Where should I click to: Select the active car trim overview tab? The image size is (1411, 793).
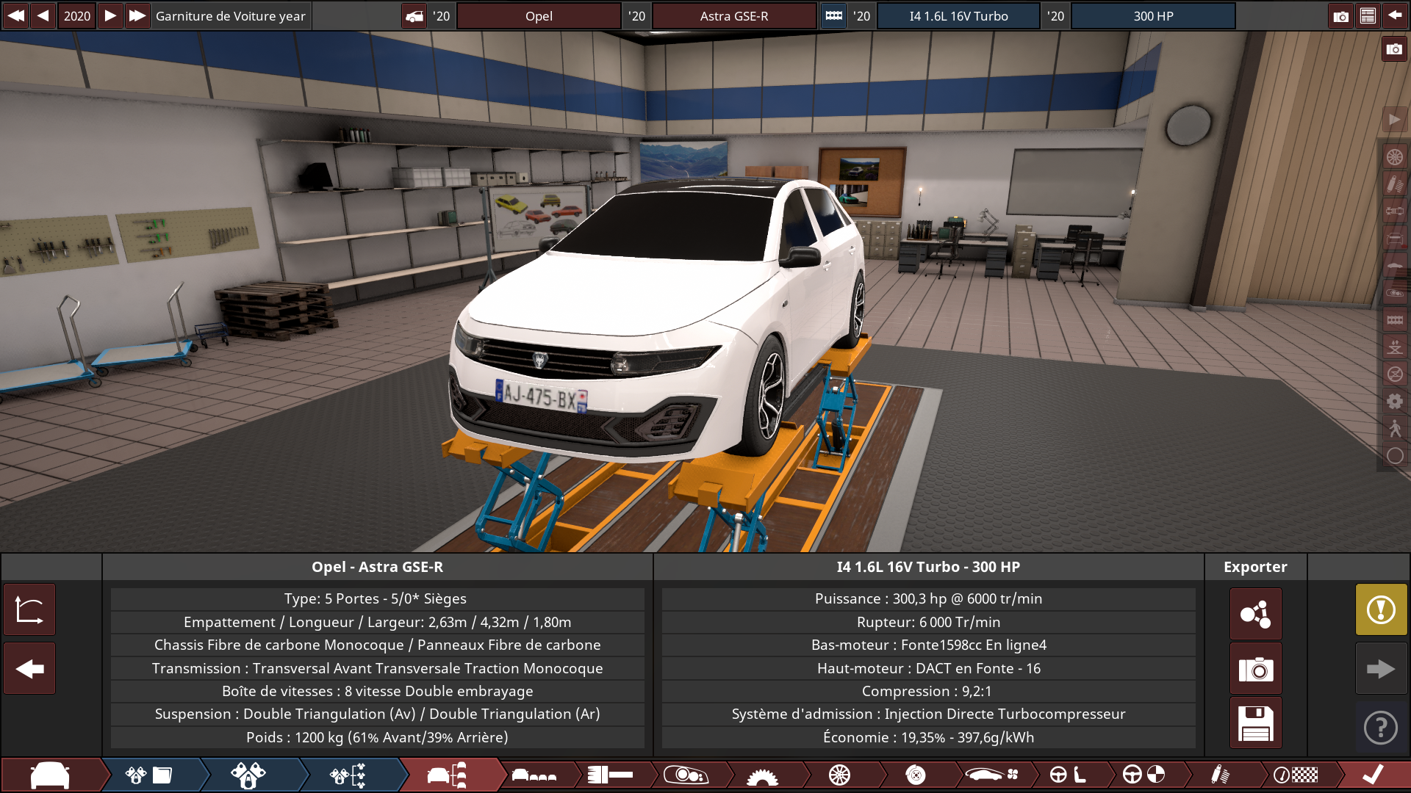[448, 775]
